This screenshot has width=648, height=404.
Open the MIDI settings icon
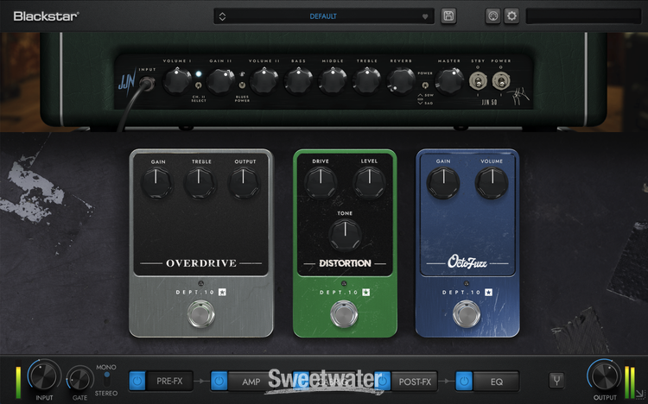[492, 16]
